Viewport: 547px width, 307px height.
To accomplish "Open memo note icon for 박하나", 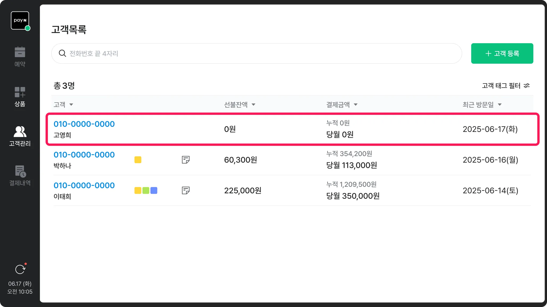I will tap(186, 160).
